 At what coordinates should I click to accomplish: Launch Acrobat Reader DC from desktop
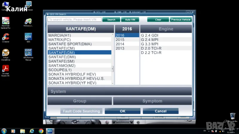5,69
